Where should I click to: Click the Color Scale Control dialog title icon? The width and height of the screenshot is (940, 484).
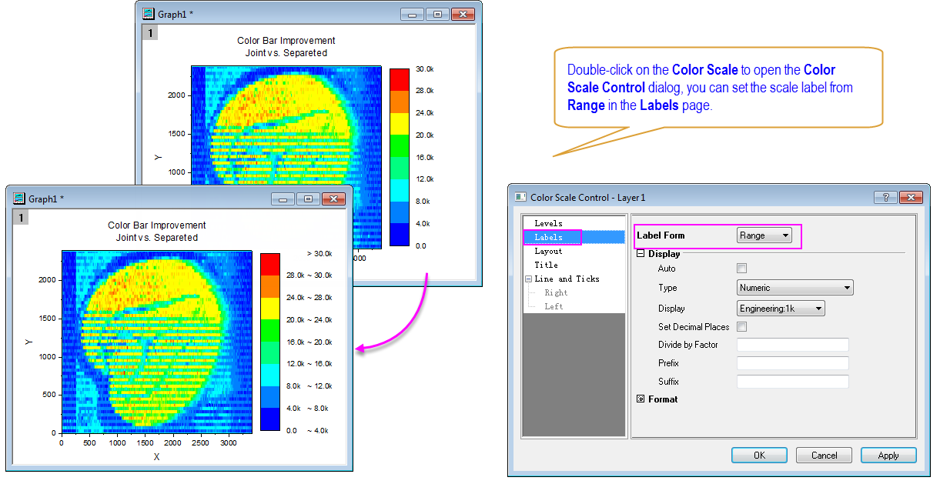point(520,198)
